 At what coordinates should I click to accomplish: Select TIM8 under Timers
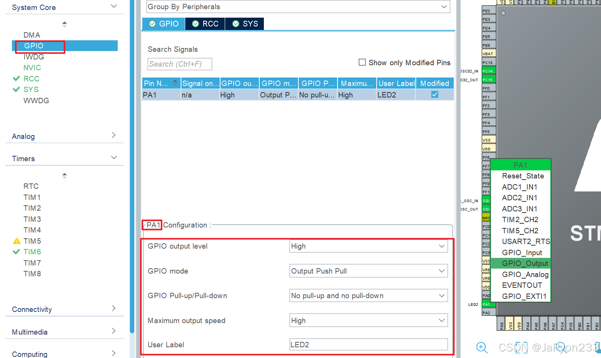[32, 274]
